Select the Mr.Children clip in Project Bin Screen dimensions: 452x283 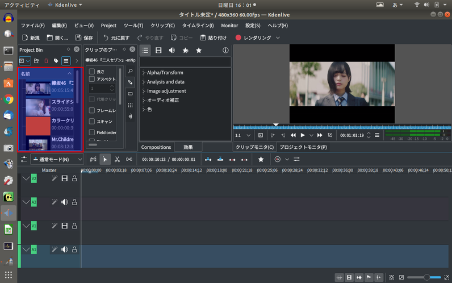click(49, 143)
